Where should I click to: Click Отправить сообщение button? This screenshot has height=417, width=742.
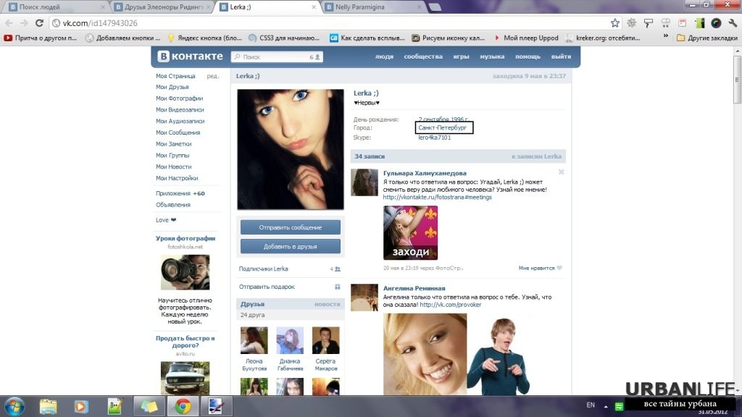point(290,227)
